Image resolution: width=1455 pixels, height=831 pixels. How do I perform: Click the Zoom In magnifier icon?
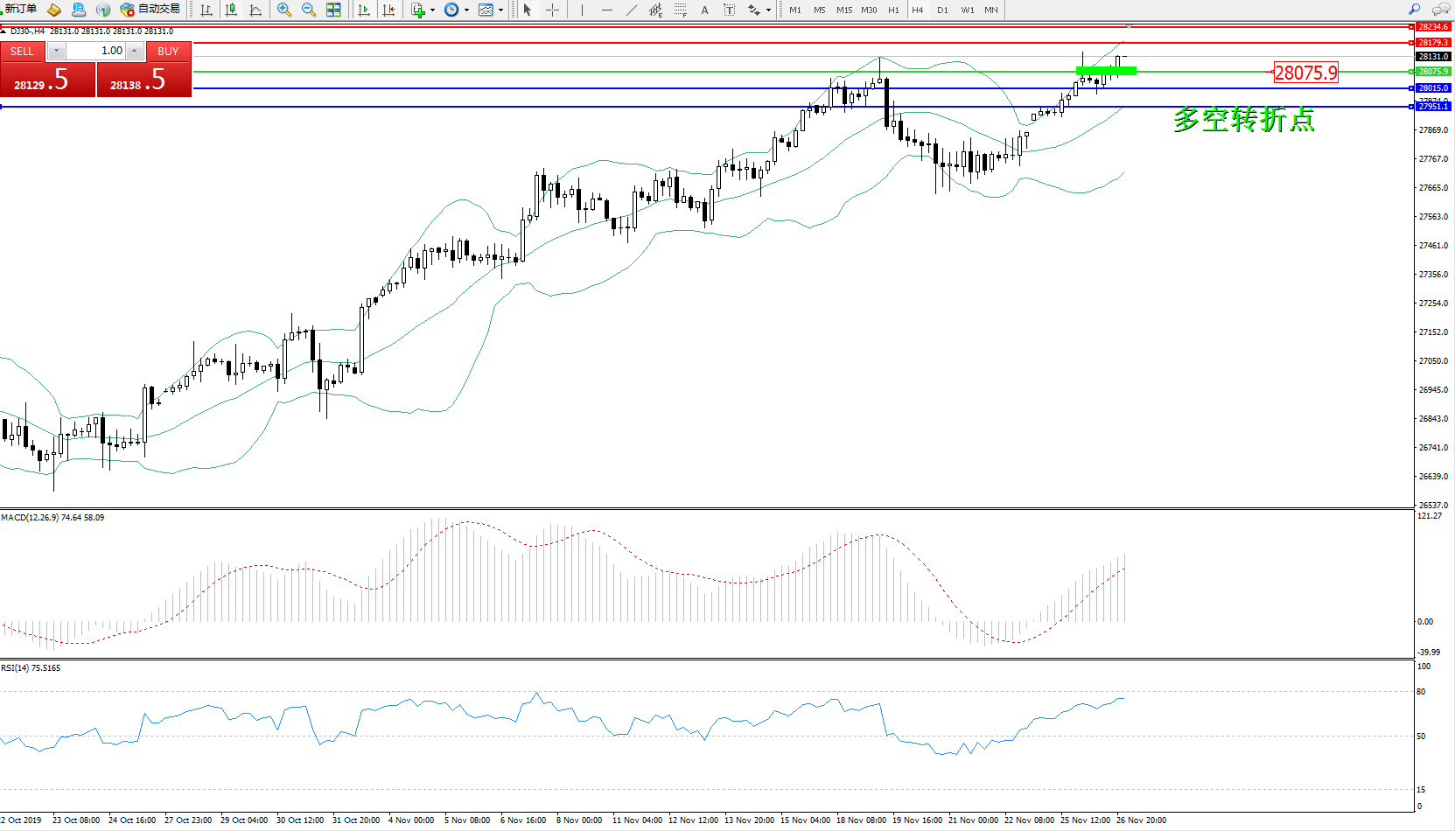284,10
